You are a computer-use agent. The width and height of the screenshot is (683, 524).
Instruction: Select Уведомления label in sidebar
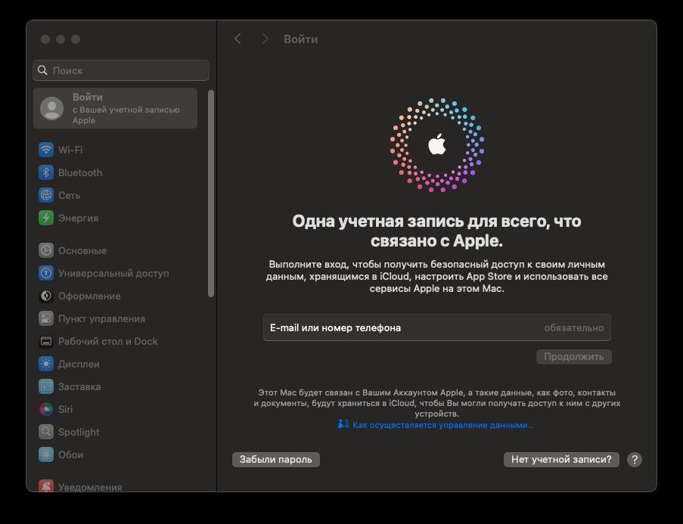coord(90,487)
